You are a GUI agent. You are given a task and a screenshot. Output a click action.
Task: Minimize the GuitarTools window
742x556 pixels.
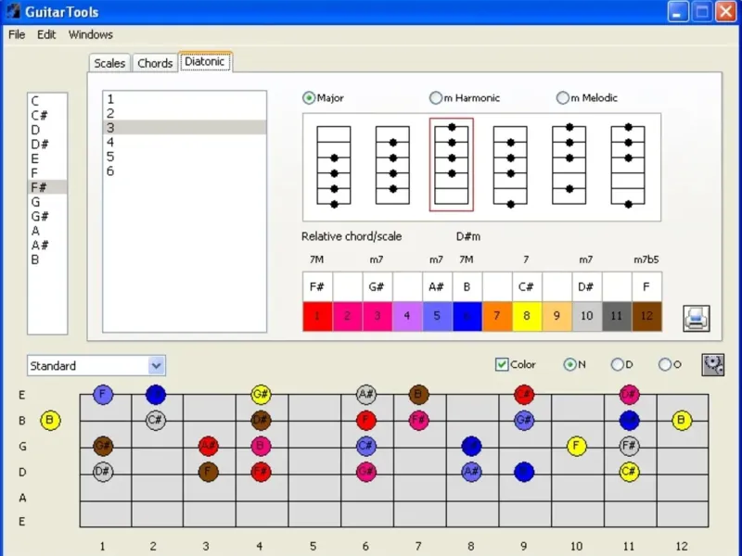point(678,11)
